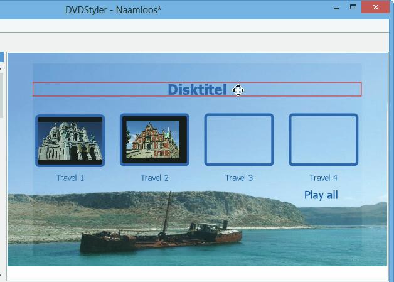Close the DVDStyler window
394x282 pixels.
click(x=376, y=7)
